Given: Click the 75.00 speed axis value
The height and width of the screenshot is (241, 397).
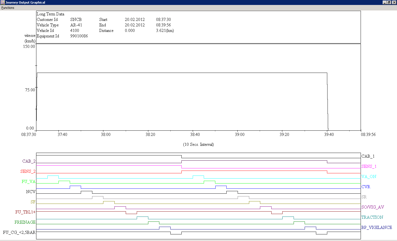Looking at the screenshot, I should click(30, 90).
